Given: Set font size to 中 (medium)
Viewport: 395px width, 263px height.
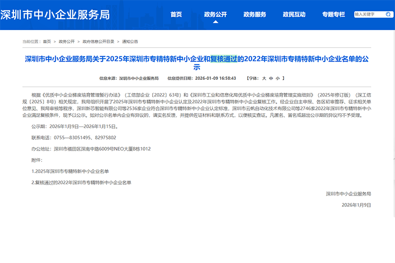Looking at the screenshot, I should (x=271, y=78).
